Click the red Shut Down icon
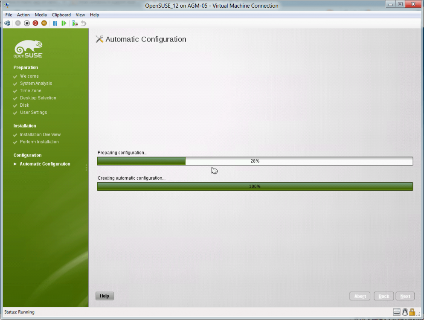 click(x=35, y=23)
